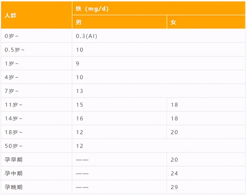Click value 24 in 孕中期 row
Viewport: 247px width, 196px height.
[x=174, y=174]
